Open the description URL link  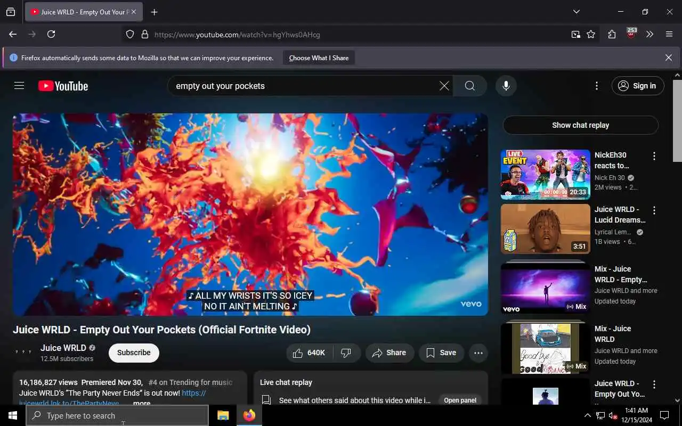(x=112, y=398)
